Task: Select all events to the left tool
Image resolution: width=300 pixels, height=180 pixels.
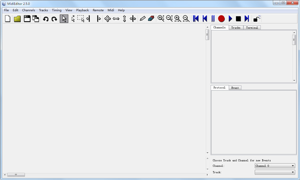Action: (88, 18)
